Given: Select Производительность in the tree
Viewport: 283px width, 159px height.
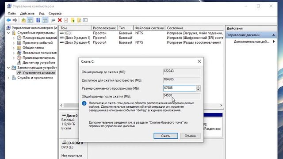Looking at the screenshot, I should tap(38, 58).
